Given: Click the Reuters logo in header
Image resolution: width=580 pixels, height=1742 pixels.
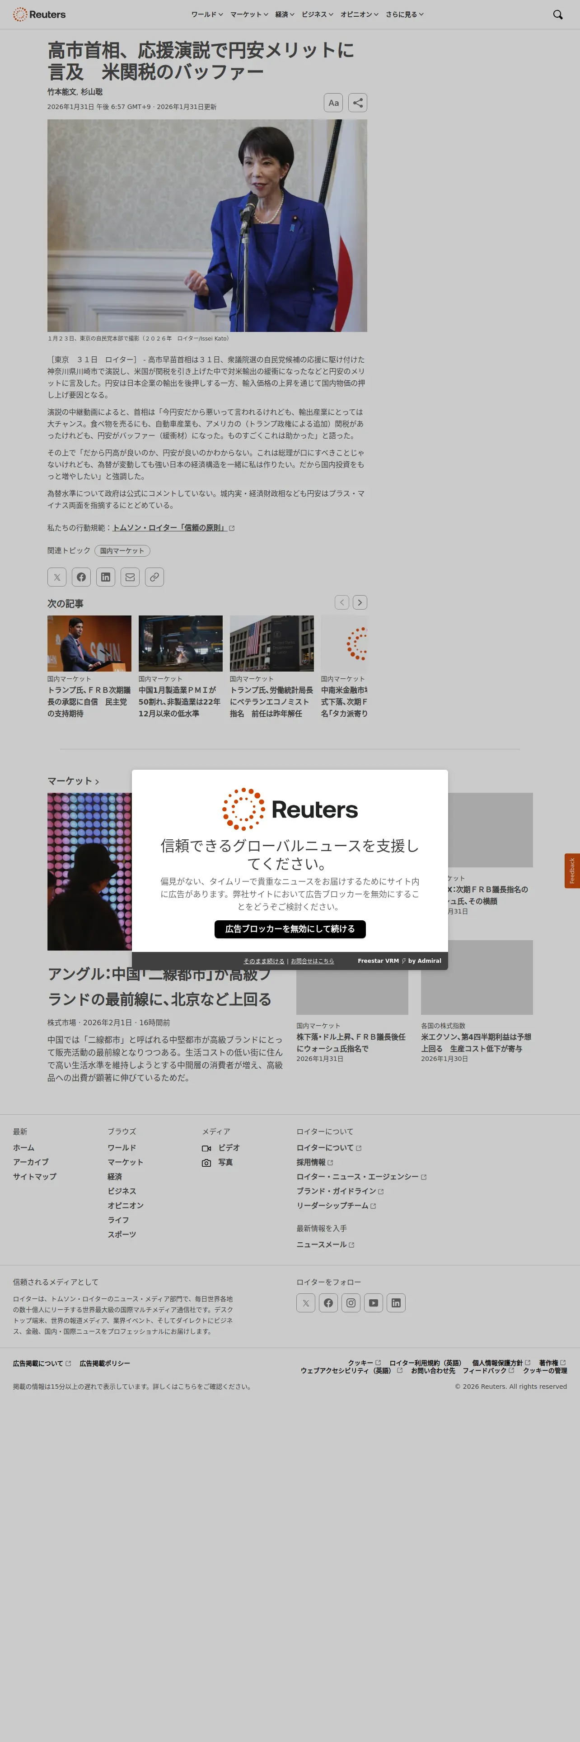Looking at the screenshot, I should click(39, 14).
